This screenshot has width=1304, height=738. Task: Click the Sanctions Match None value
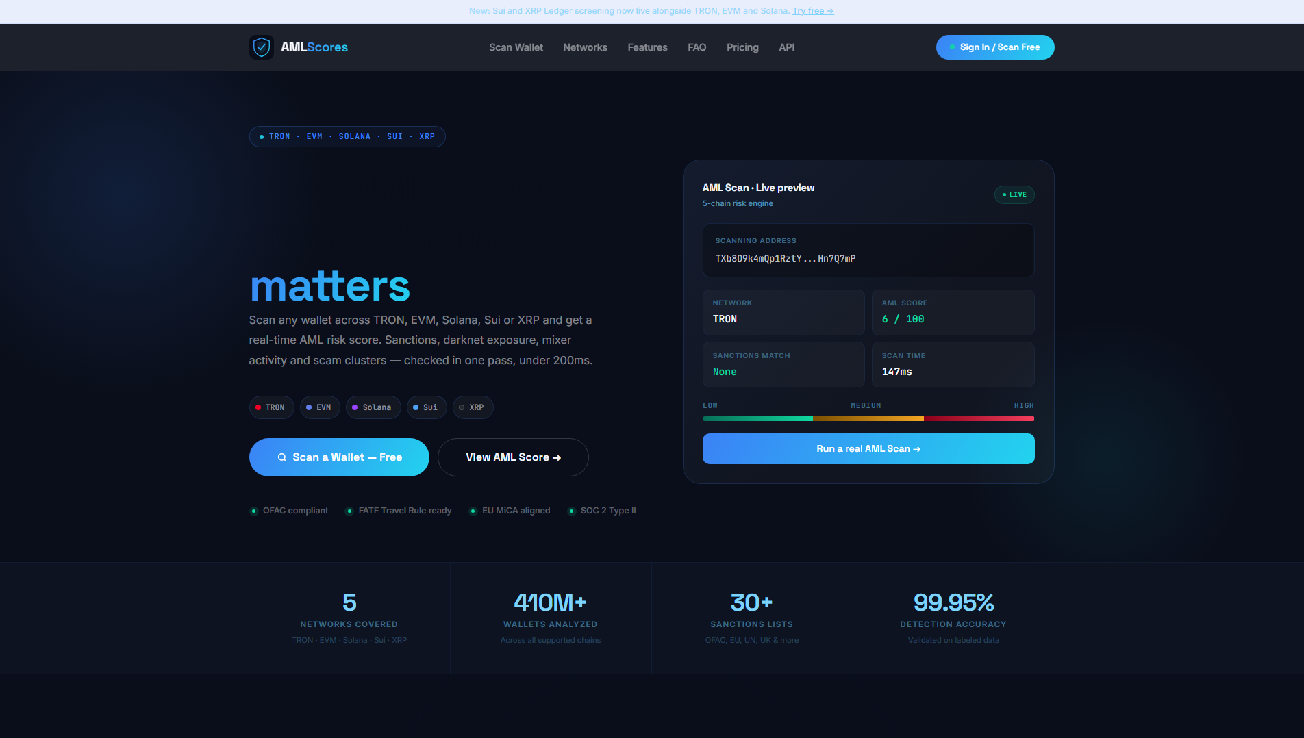[x=725, y=372]
